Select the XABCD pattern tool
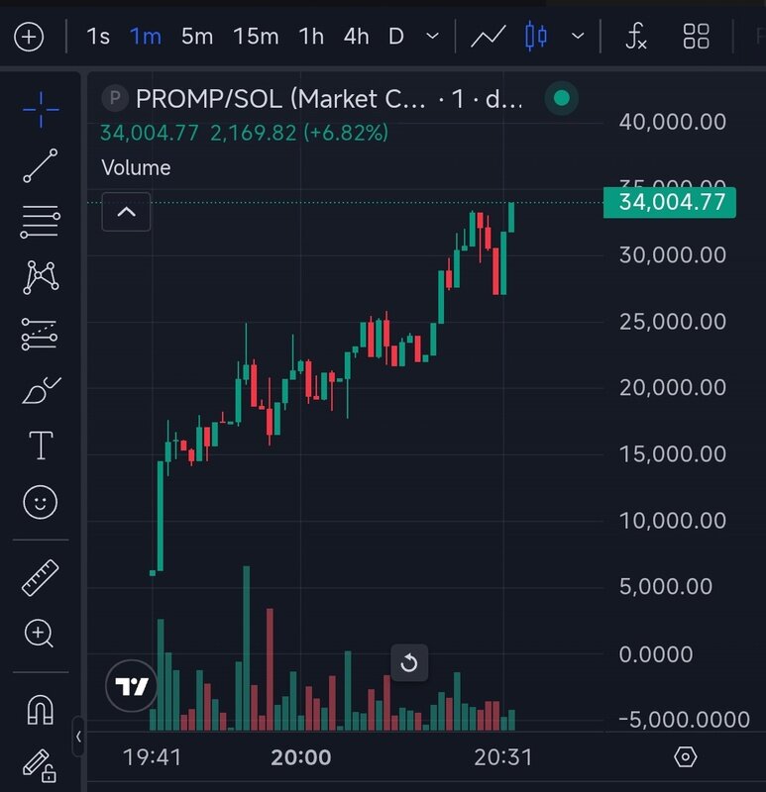 (x=40, y=277)
